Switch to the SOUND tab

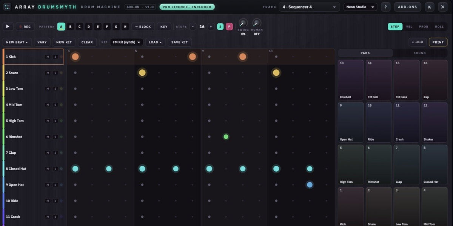coord(419,53)
